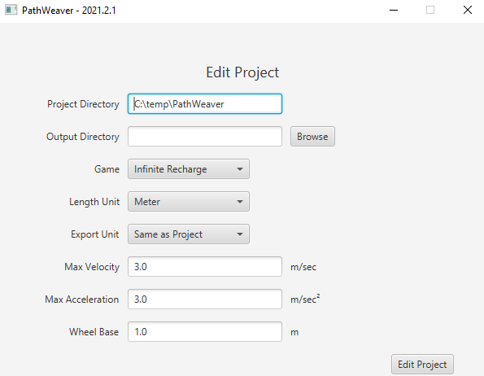Click the m/sec² unit next to Max Acceleration
Viewport: 484px width, 376px height.
(305, 299)
